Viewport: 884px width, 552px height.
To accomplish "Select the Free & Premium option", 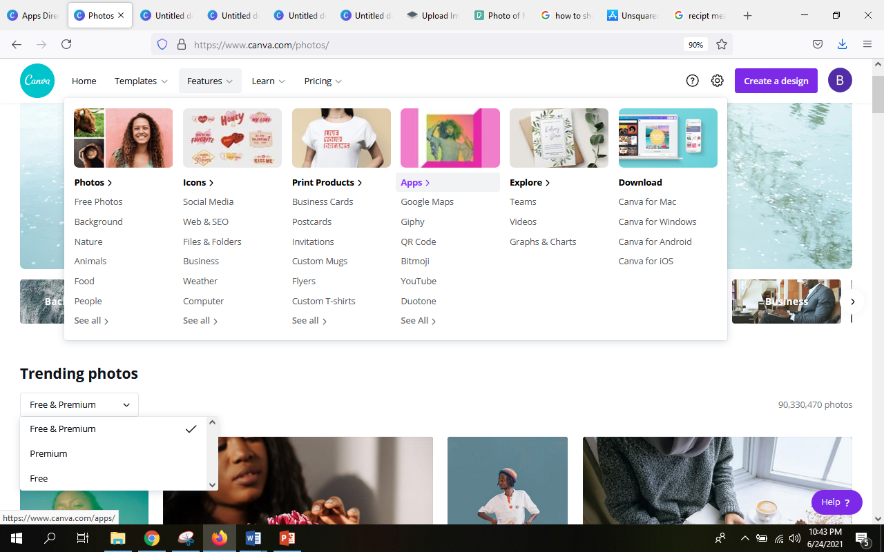I will click(113, 428).
